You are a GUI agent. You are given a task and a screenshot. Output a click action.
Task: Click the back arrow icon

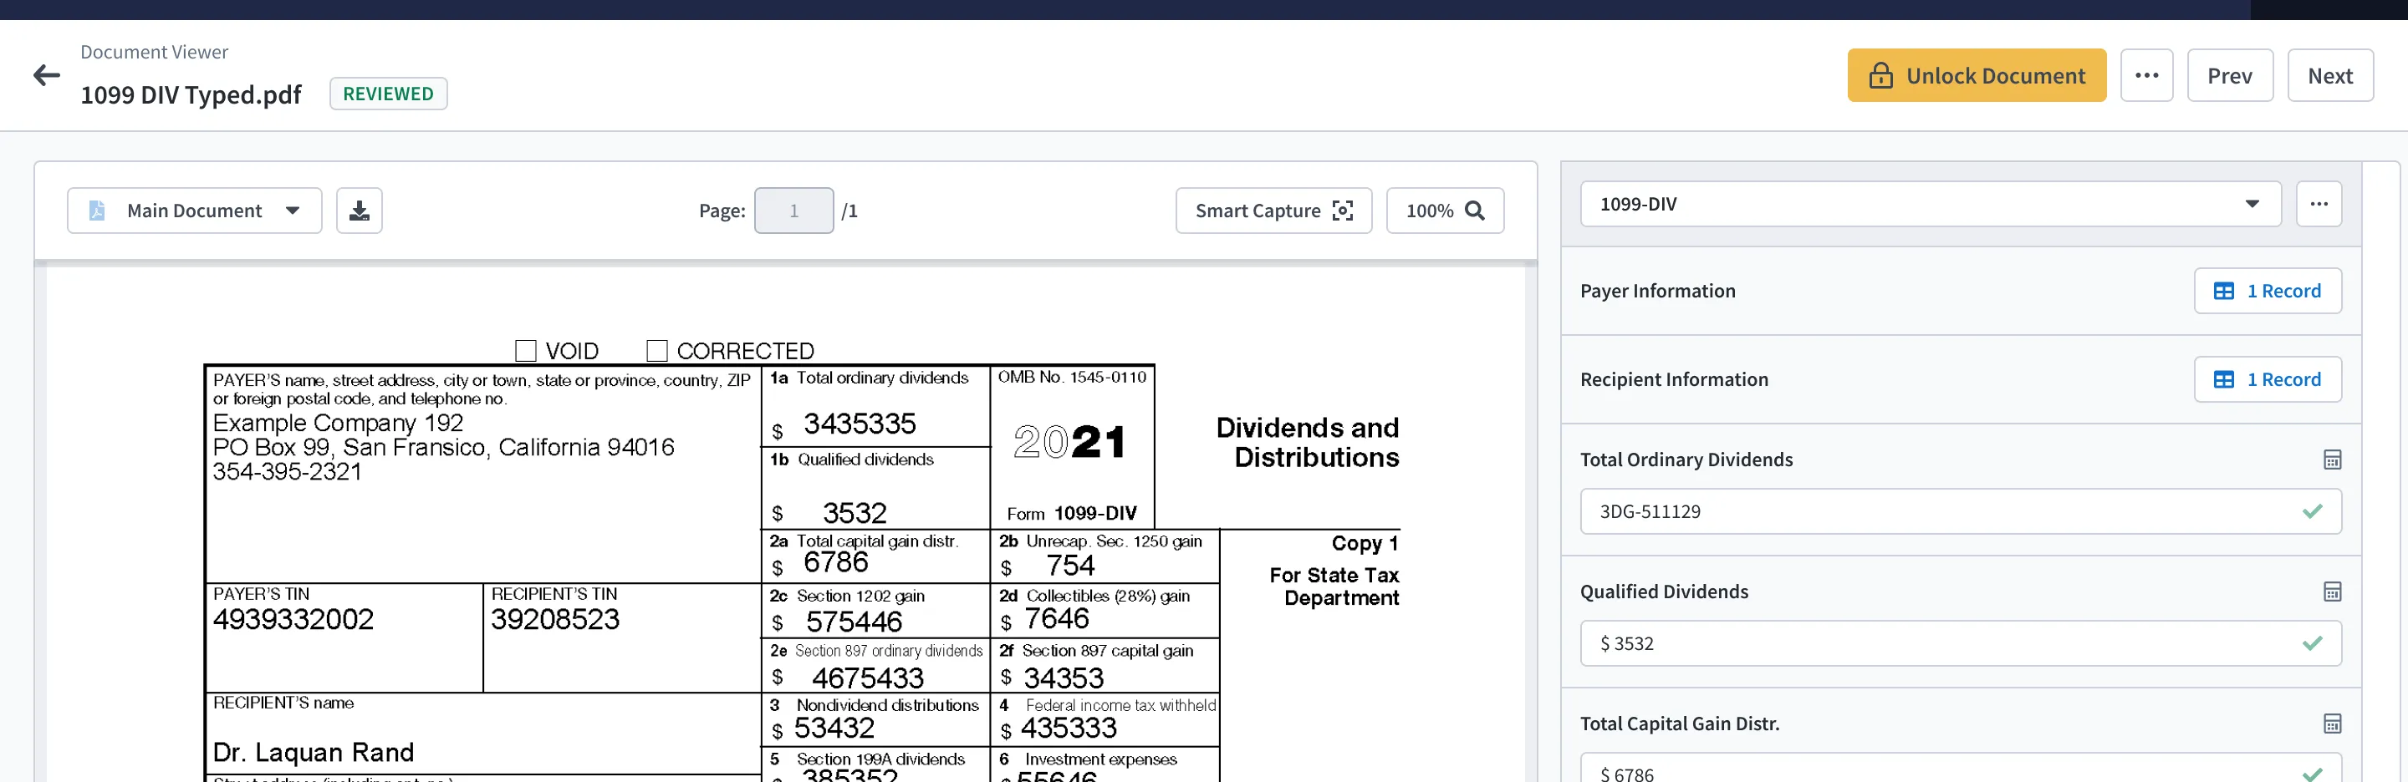(46, 74)
